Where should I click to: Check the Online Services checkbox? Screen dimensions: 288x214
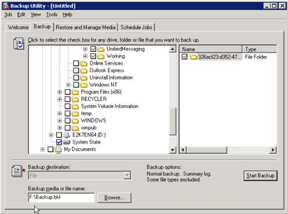pos(76,64)
